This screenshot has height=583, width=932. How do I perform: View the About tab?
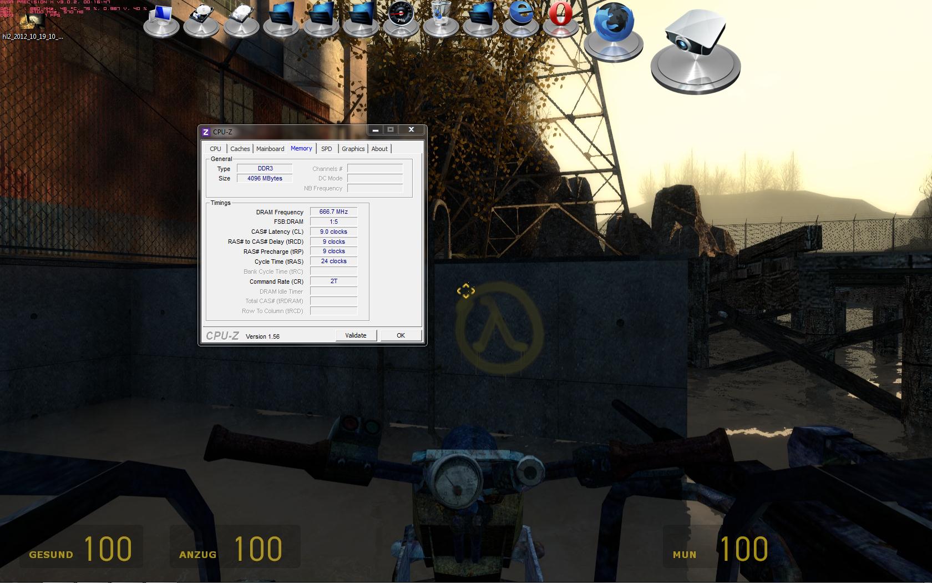(x=379, y=149)
